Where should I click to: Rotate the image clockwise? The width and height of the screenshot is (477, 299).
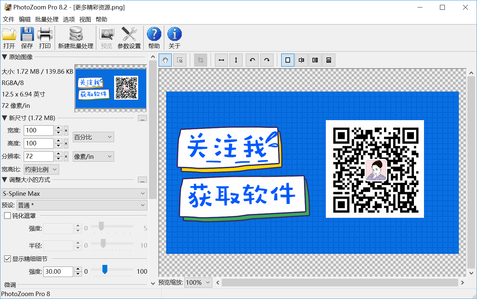(267, 60)
